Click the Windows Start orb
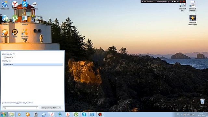Image resolution: width=208 pixels, height=117 pixels. pyautogui.click(x=3, y=114)
